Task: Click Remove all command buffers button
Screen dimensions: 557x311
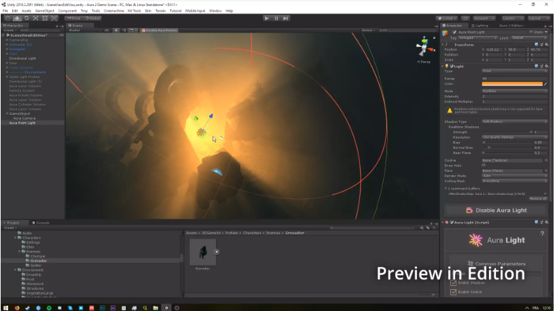Action: click(x=538, y=199)
